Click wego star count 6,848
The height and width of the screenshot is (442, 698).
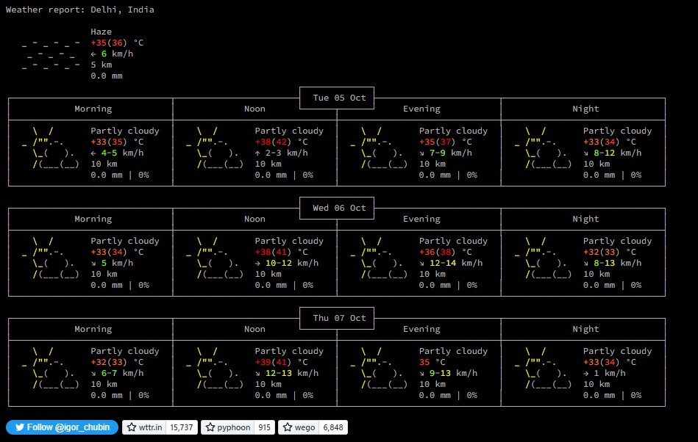pos(333,427)
